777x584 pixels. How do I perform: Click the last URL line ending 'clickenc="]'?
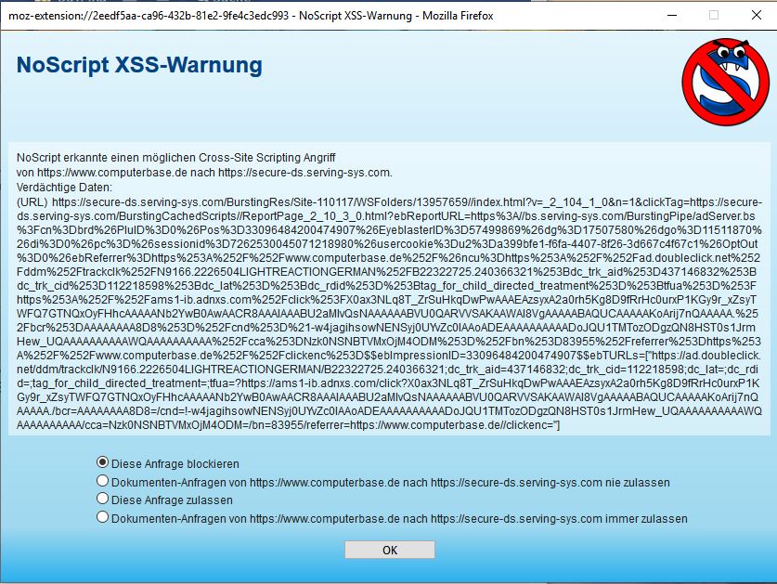click(x=288, y=425)
